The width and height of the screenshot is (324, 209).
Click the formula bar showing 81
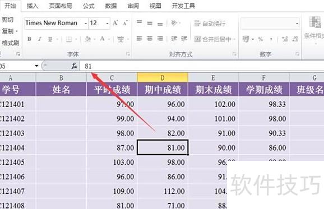(x=202, y=66)
